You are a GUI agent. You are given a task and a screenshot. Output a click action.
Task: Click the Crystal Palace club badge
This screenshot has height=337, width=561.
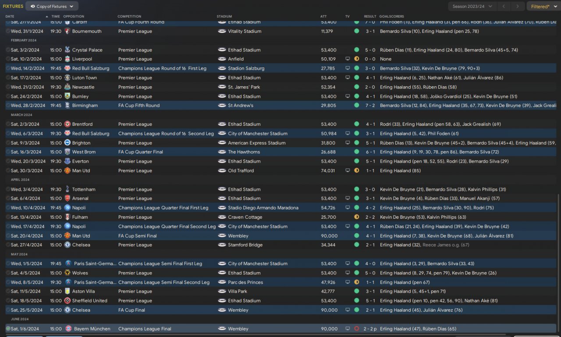click(x=67, y=50)
